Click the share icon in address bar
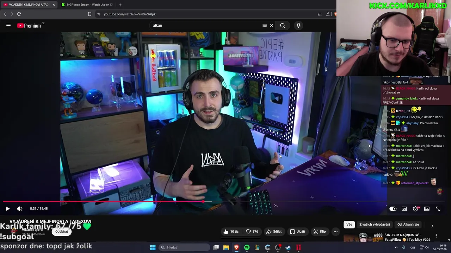 [328, 14]
